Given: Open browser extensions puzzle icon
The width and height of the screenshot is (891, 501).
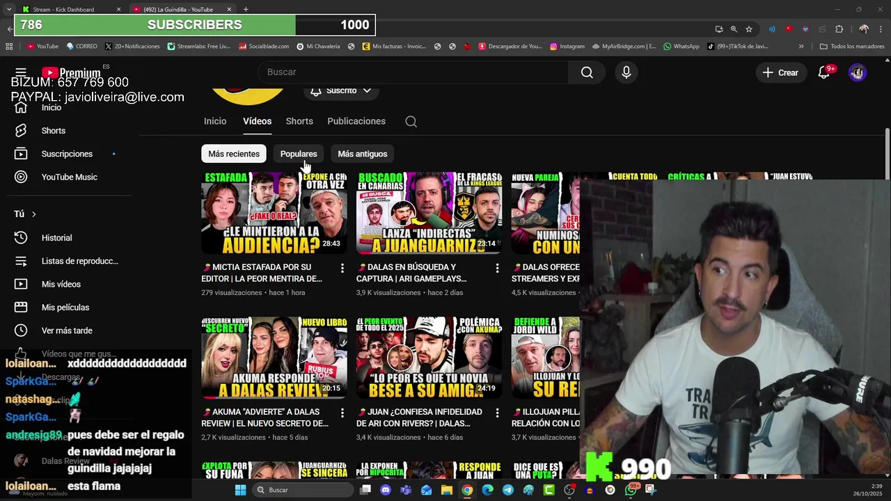Looking at the screenshot, I should coord(839,29).
